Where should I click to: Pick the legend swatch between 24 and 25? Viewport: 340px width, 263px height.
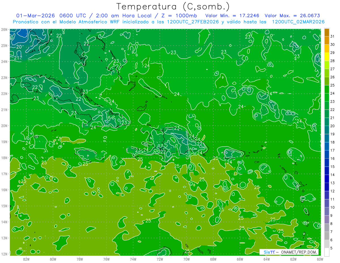point(327,89)
